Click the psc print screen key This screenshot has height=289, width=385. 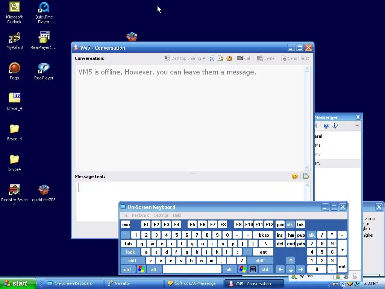(x=280, y=225)
